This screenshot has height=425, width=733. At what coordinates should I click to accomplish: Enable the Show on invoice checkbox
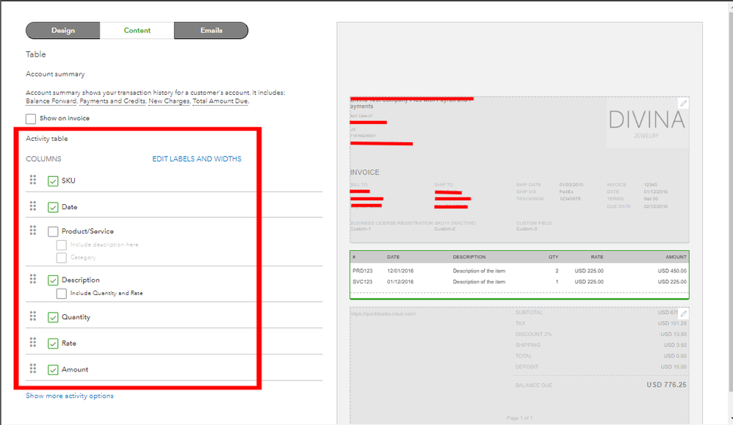[x=30, y=117]
